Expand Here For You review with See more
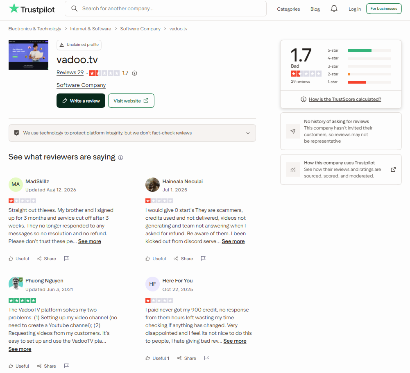 point(235,341)
